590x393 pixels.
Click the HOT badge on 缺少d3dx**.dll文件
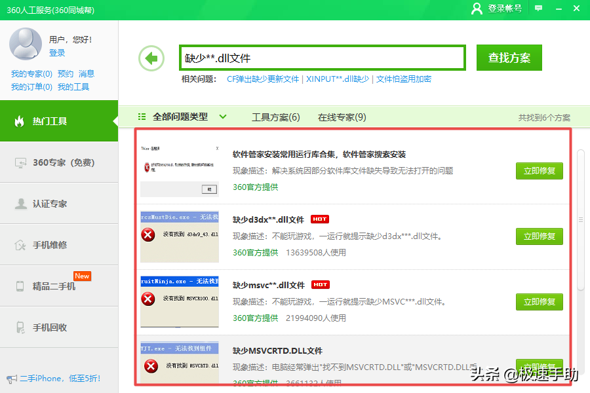[x=320, y=219]
